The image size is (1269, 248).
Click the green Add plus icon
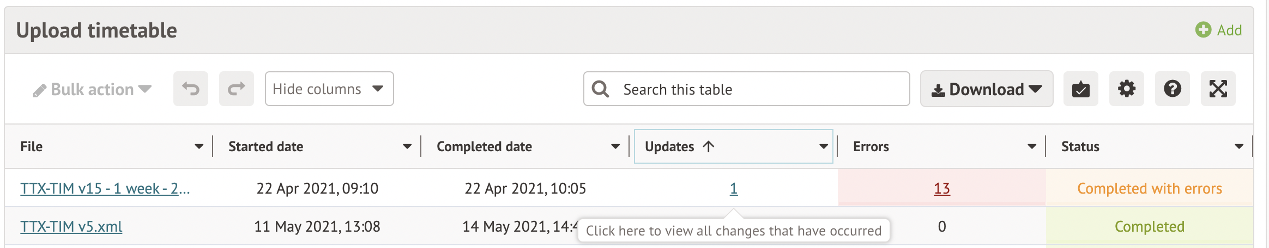1203,30
